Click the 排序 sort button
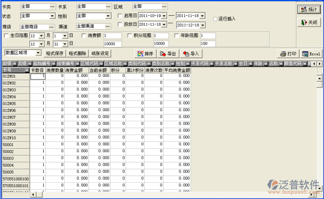 point(145,54)
